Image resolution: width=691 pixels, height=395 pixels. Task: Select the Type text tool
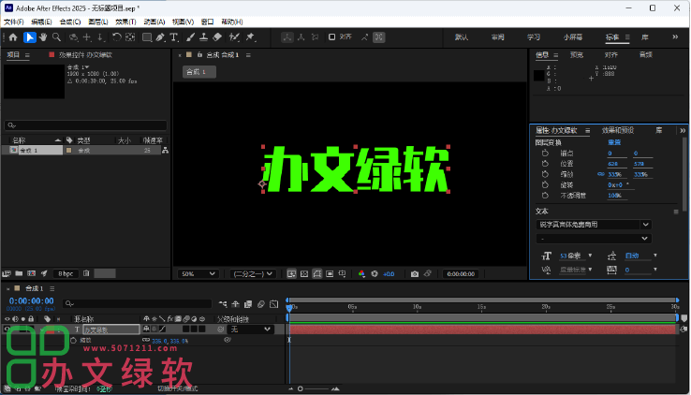(174, 37)
